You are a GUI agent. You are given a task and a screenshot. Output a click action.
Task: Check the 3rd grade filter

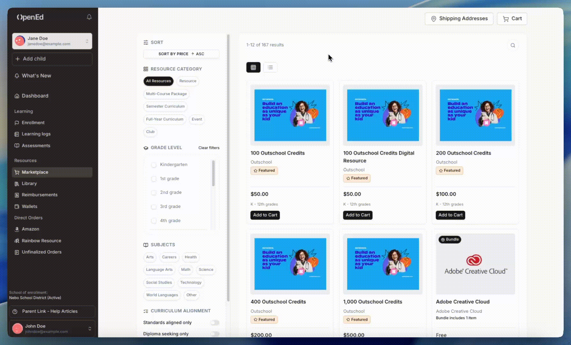pos(154,207)
